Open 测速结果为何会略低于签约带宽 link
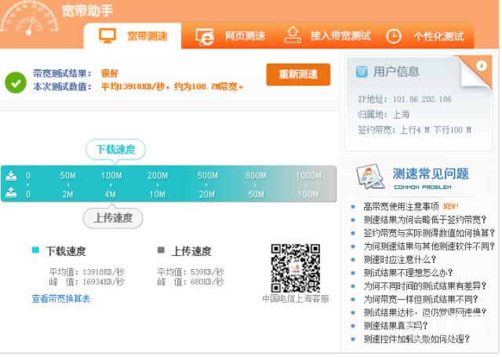502x357 pixels. (x=425, y=220)
